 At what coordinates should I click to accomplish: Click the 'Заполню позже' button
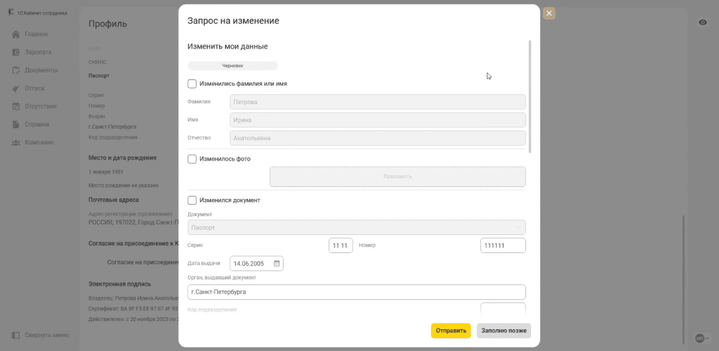[503, 331]
